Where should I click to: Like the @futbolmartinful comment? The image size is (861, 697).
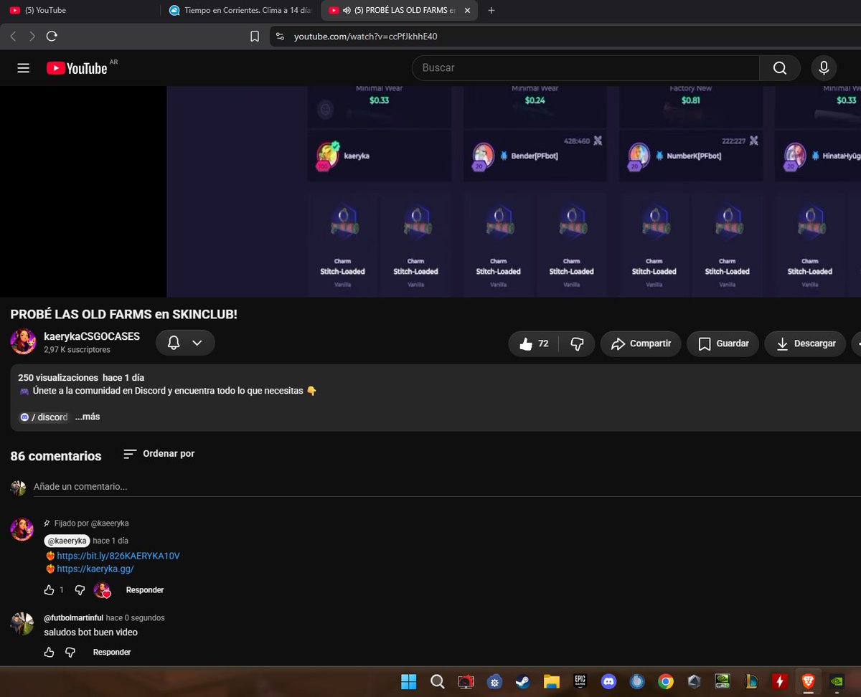(x=49, y=653)
